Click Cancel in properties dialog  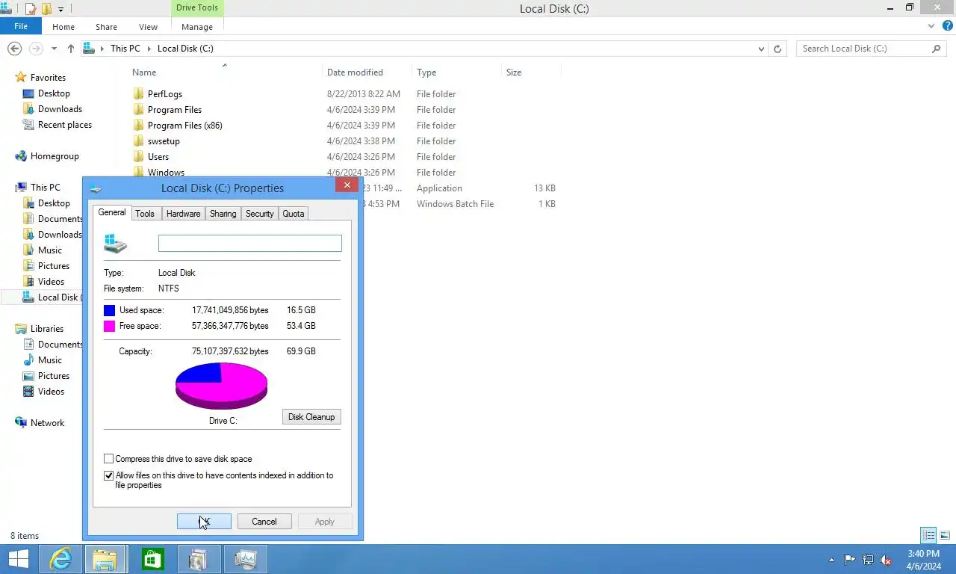point(264,522)
